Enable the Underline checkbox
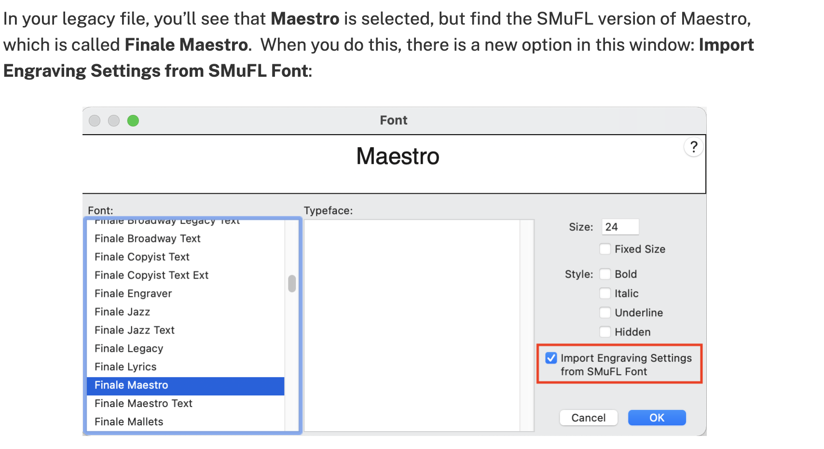 tap(605, 313)
